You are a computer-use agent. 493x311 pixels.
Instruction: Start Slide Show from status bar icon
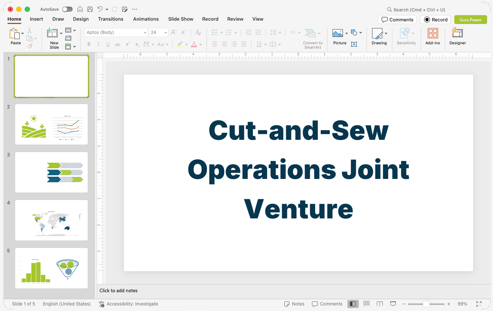[393, 304]
